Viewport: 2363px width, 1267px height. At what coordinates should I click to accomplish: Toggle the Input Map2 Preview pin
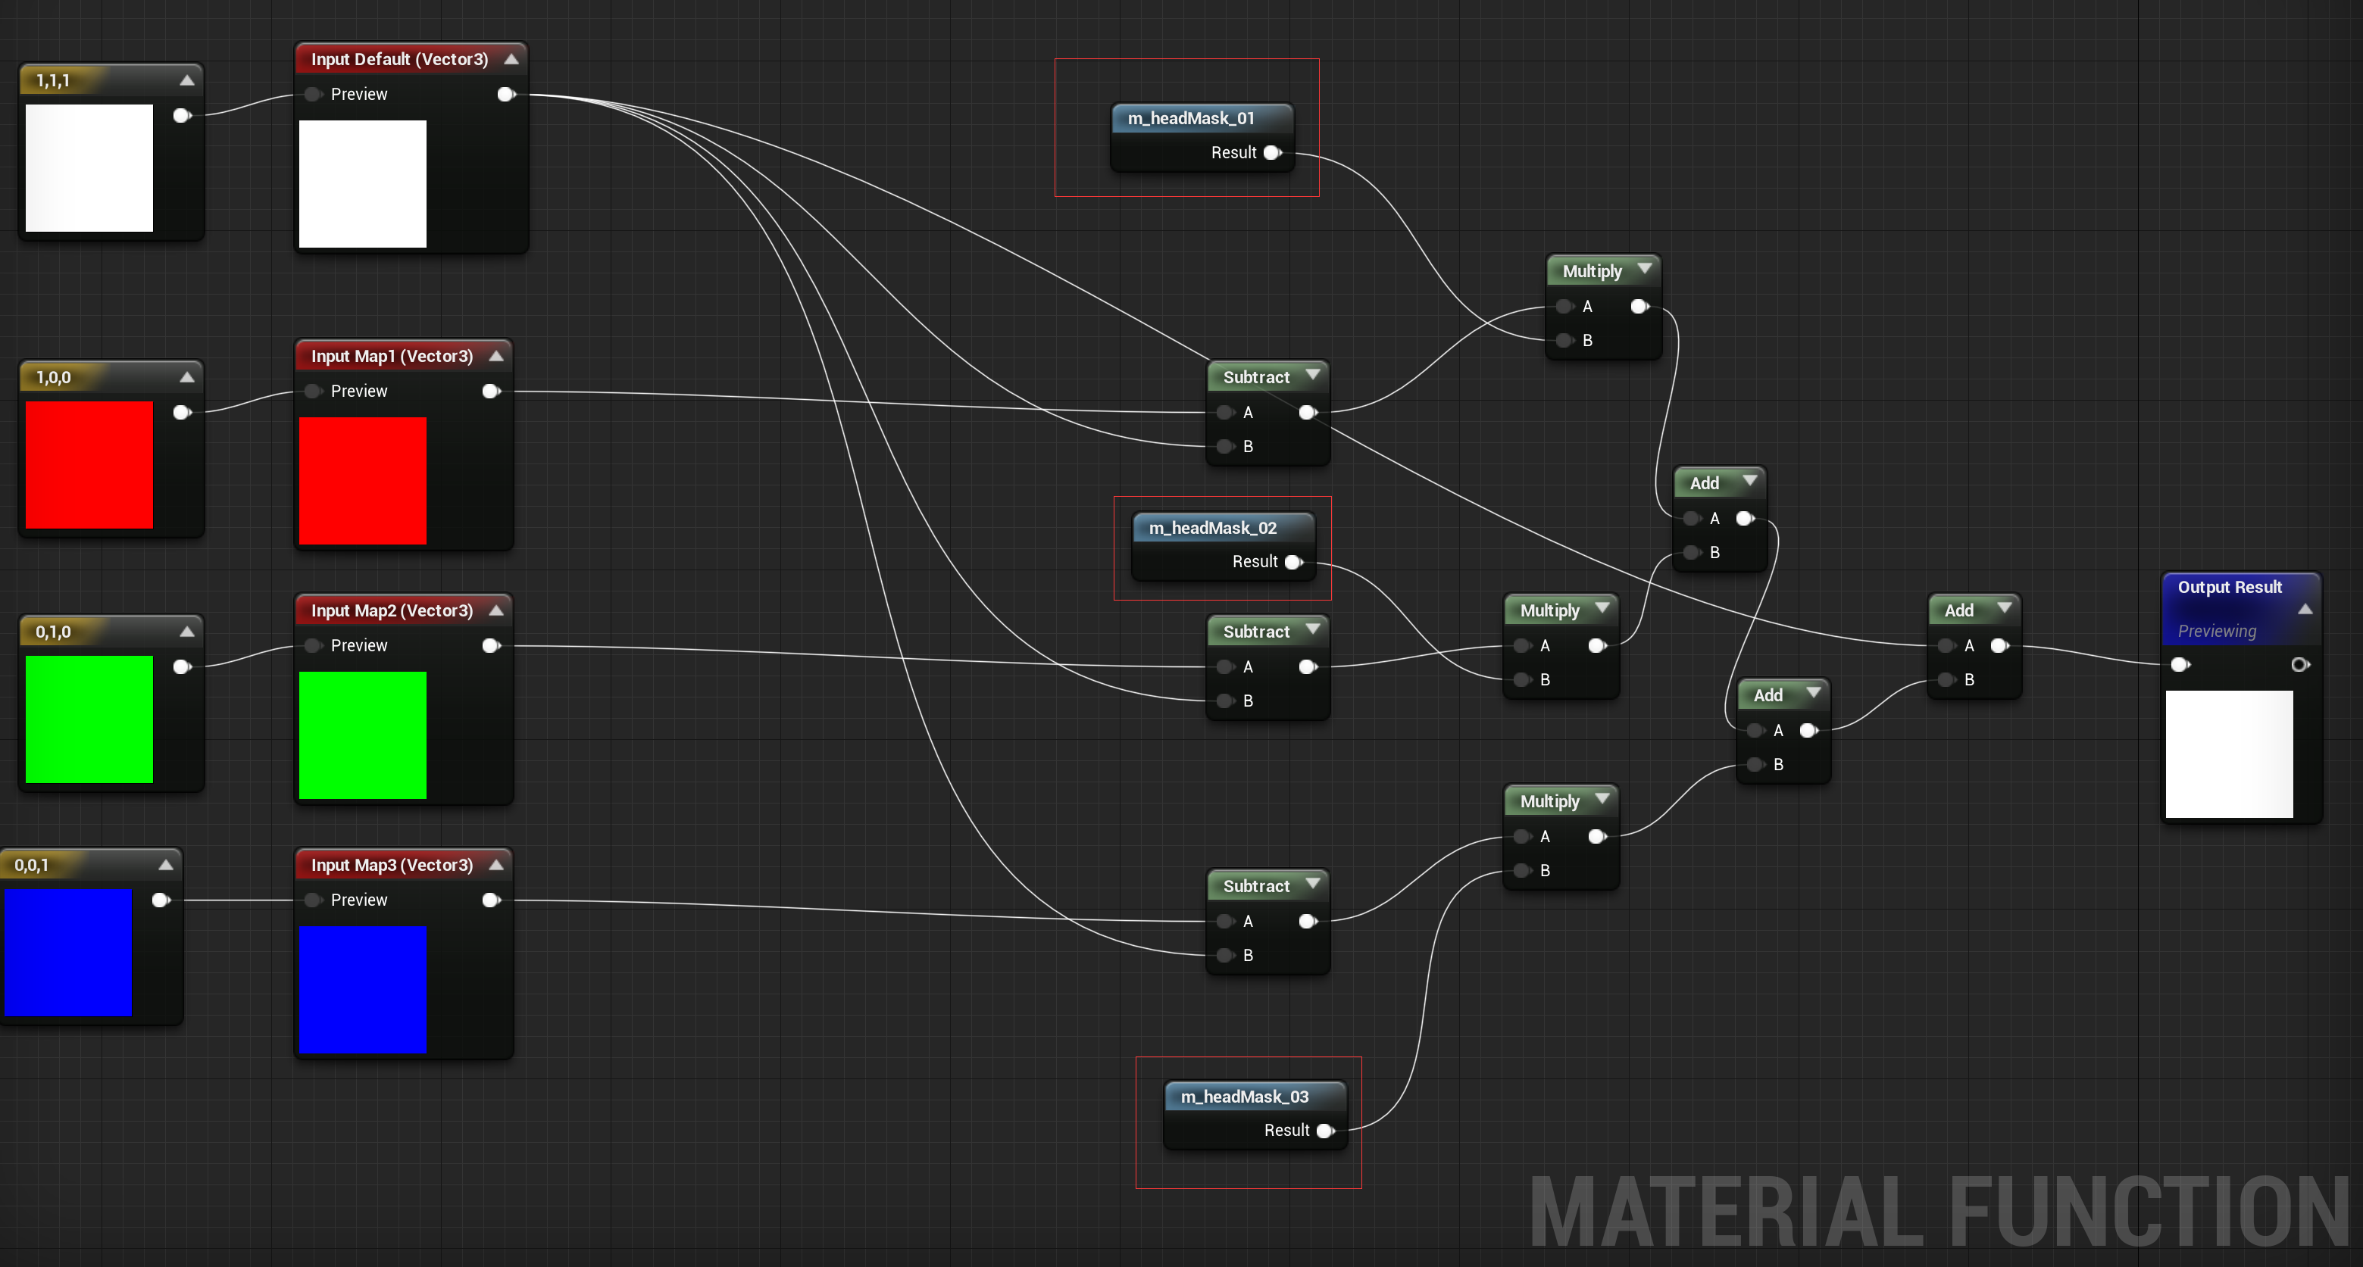coord(313,646)
